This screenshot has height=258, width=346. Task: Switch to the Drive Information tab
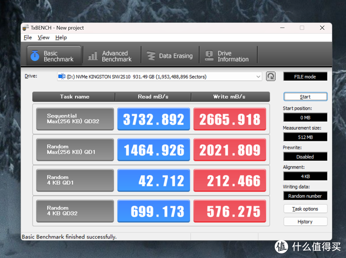point(228,56)
